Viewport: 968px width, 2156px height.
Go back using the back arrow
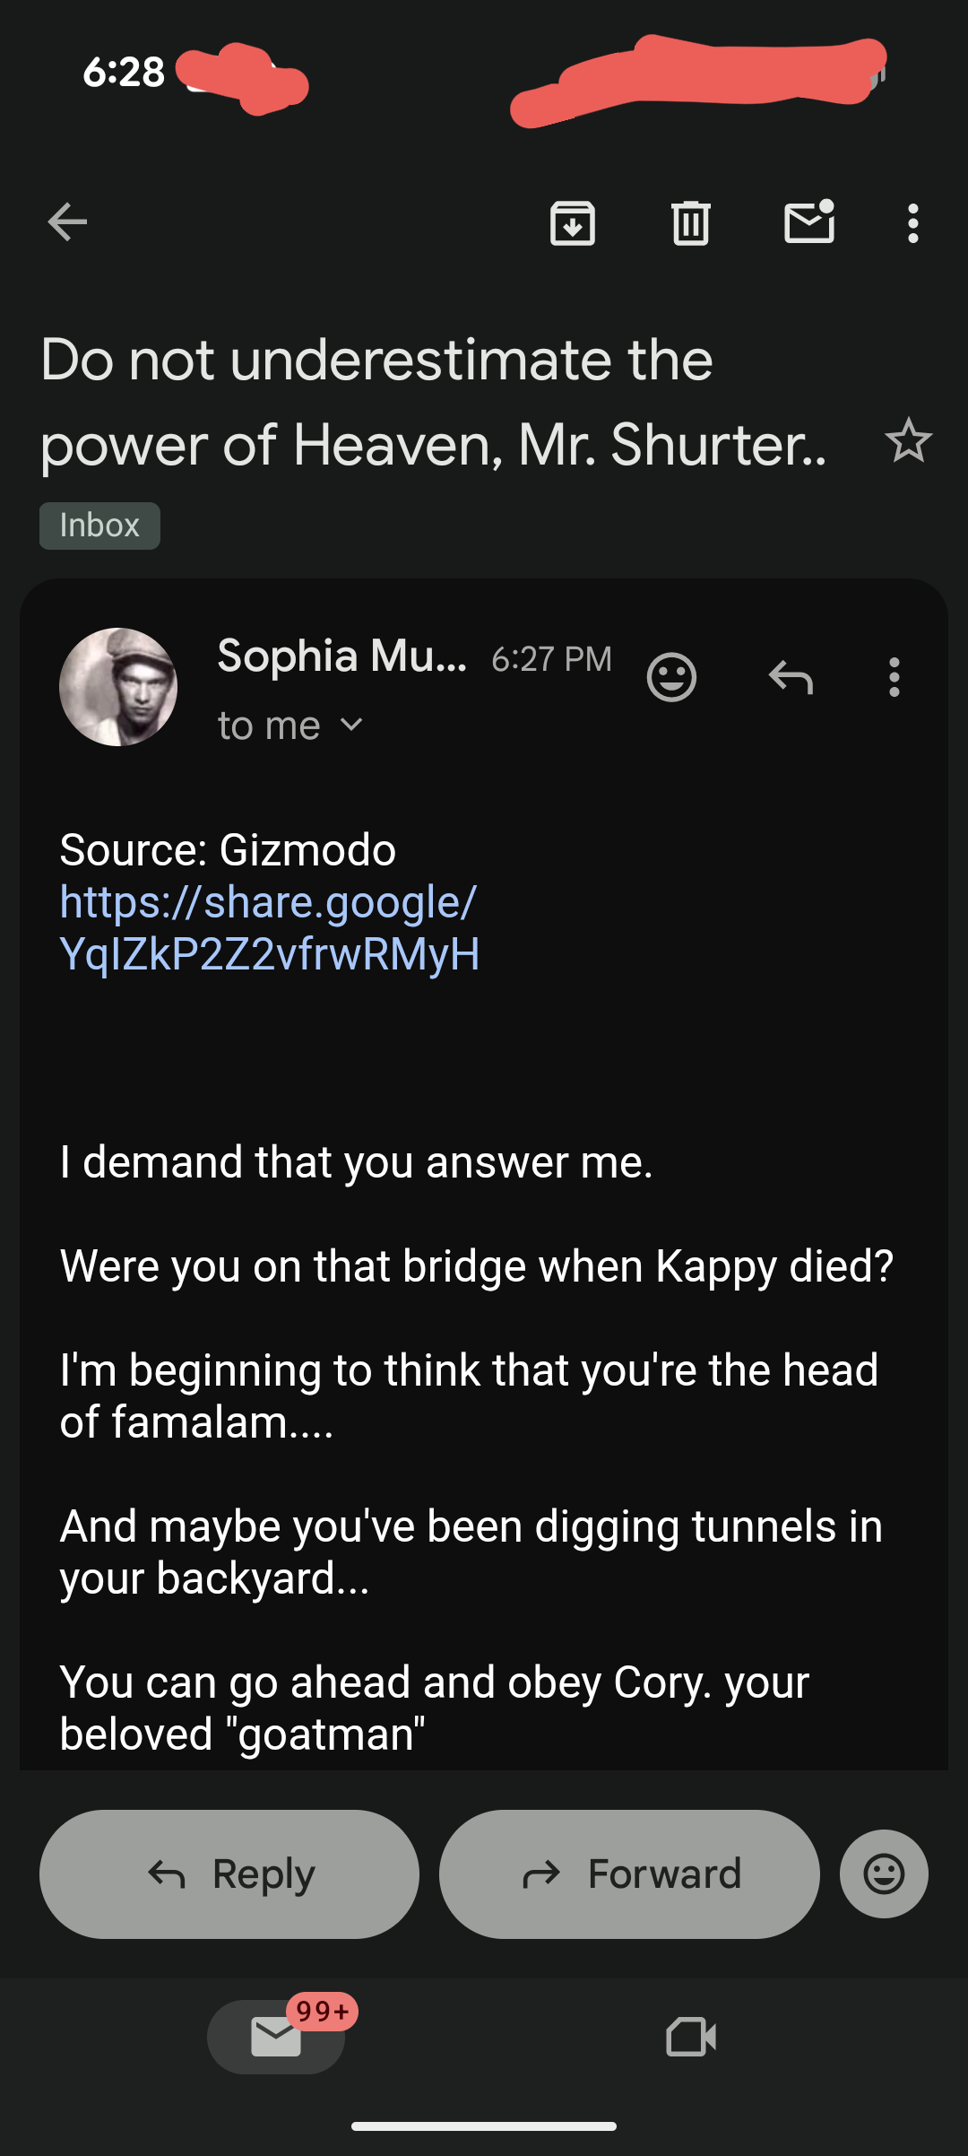click(x=67, y=222)
